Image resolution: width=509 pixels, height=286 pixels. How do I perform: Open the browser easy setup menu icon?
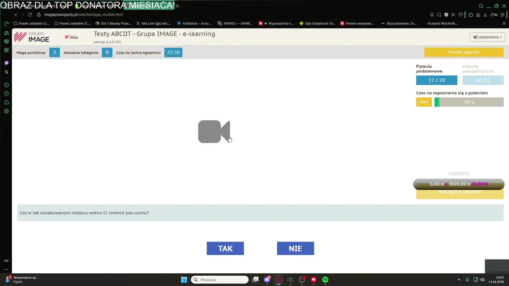(x=503, y=15)
